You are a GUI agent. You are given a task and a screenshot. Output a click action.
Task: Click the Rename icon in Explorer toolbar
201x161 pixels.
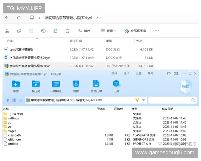43,31
